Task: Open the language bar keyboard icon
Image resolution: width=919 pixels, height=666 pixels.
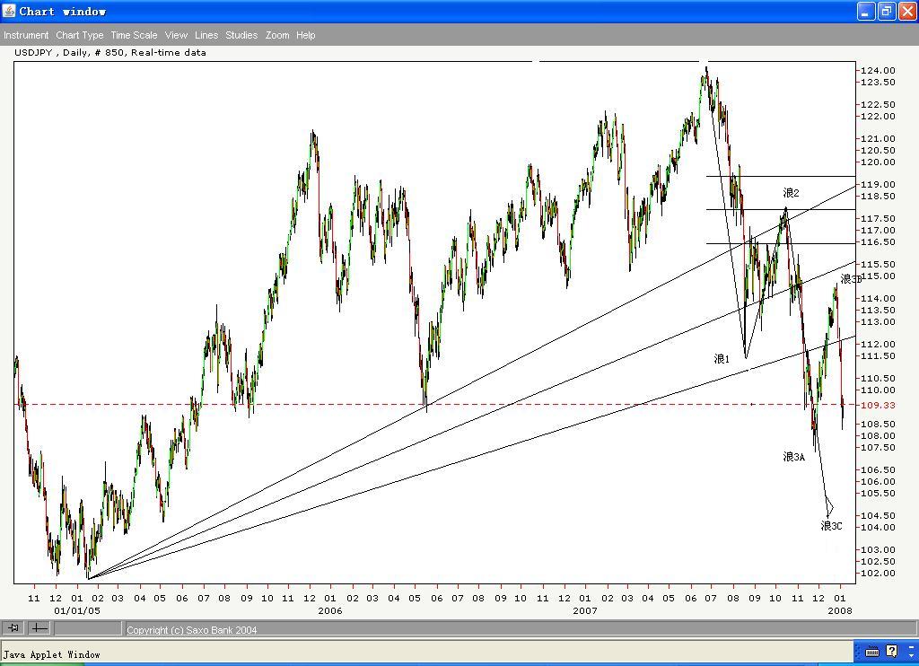Action: (872, 652)
